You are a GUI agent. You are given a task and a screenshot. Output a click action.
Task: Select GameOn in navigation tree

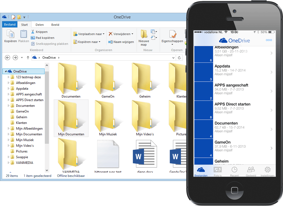pyautogui.click(x=22, y=111)
